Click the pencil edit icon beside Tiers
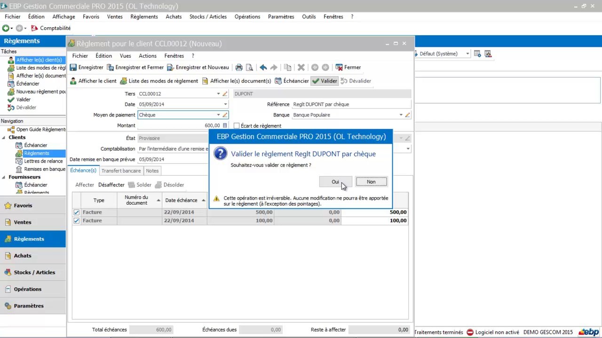The width and height of the screenshot is (602, 338). coord(225,94)
